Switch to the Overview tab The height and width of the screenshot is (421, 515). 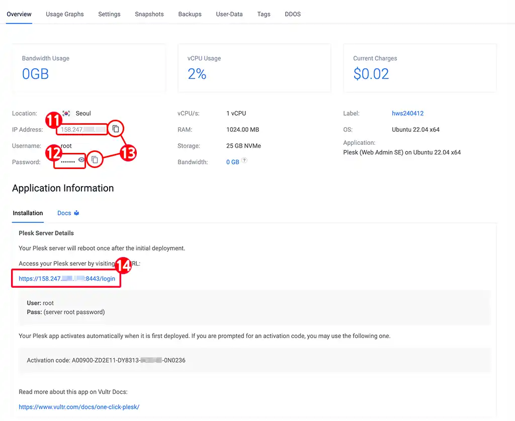tap(19, 14)
